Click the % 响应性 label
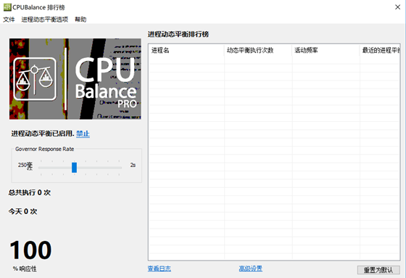The width and height of the screenshot is (406, 278). point(25,269)
